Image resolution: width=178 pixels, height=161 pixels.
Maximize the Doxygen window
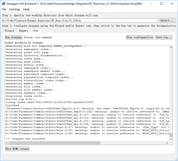click(x=161, y=4)
